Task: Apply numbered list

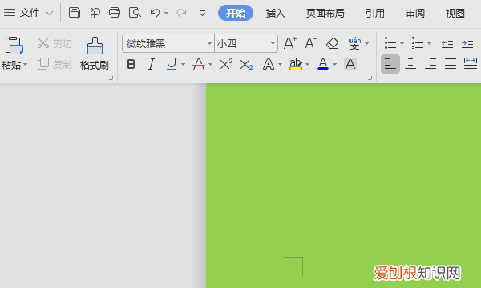Action: click(418, 43)
